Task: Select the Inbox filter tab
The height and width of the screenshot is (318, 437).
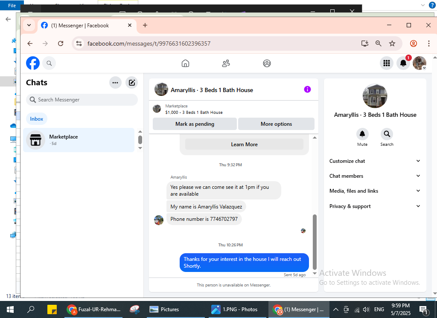Action: pyautogui.click(x=37, y=119)
